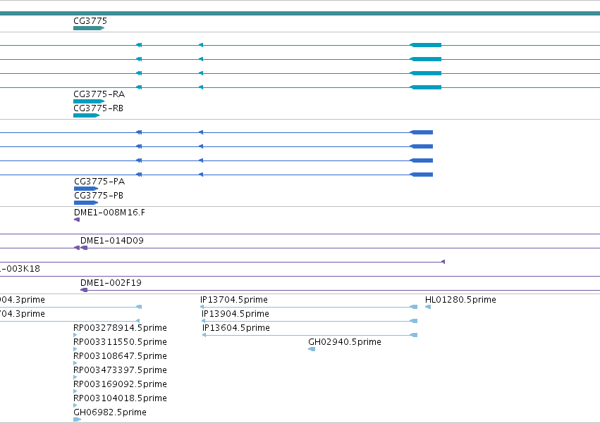This screenshot has width=600, height=423.
Task: Click the RP003104018.5prime label
Action: point(120,398)
